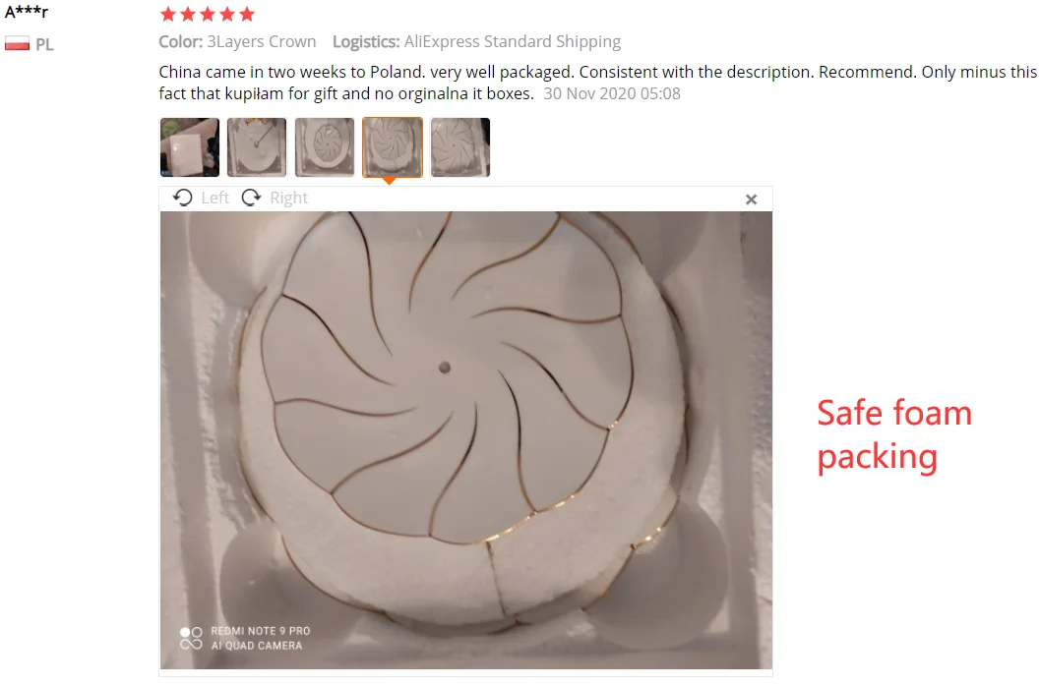
Task: Open the fifth review photo thumbnail
Action: [x=459, y=147]
